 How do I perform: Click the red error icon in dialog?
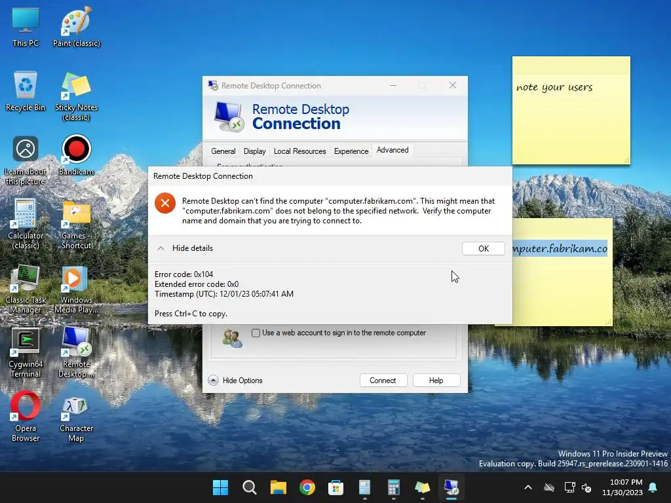[x=165, y=203]
